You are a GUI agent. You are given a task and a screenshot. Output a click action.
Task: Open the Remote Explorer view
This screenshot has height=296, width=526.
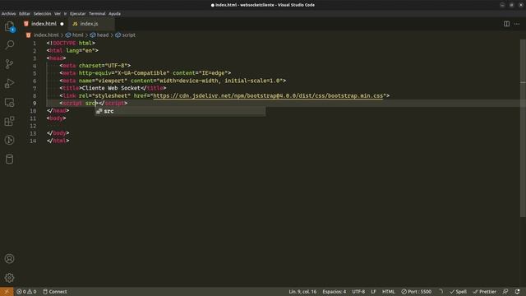(9, 102)
